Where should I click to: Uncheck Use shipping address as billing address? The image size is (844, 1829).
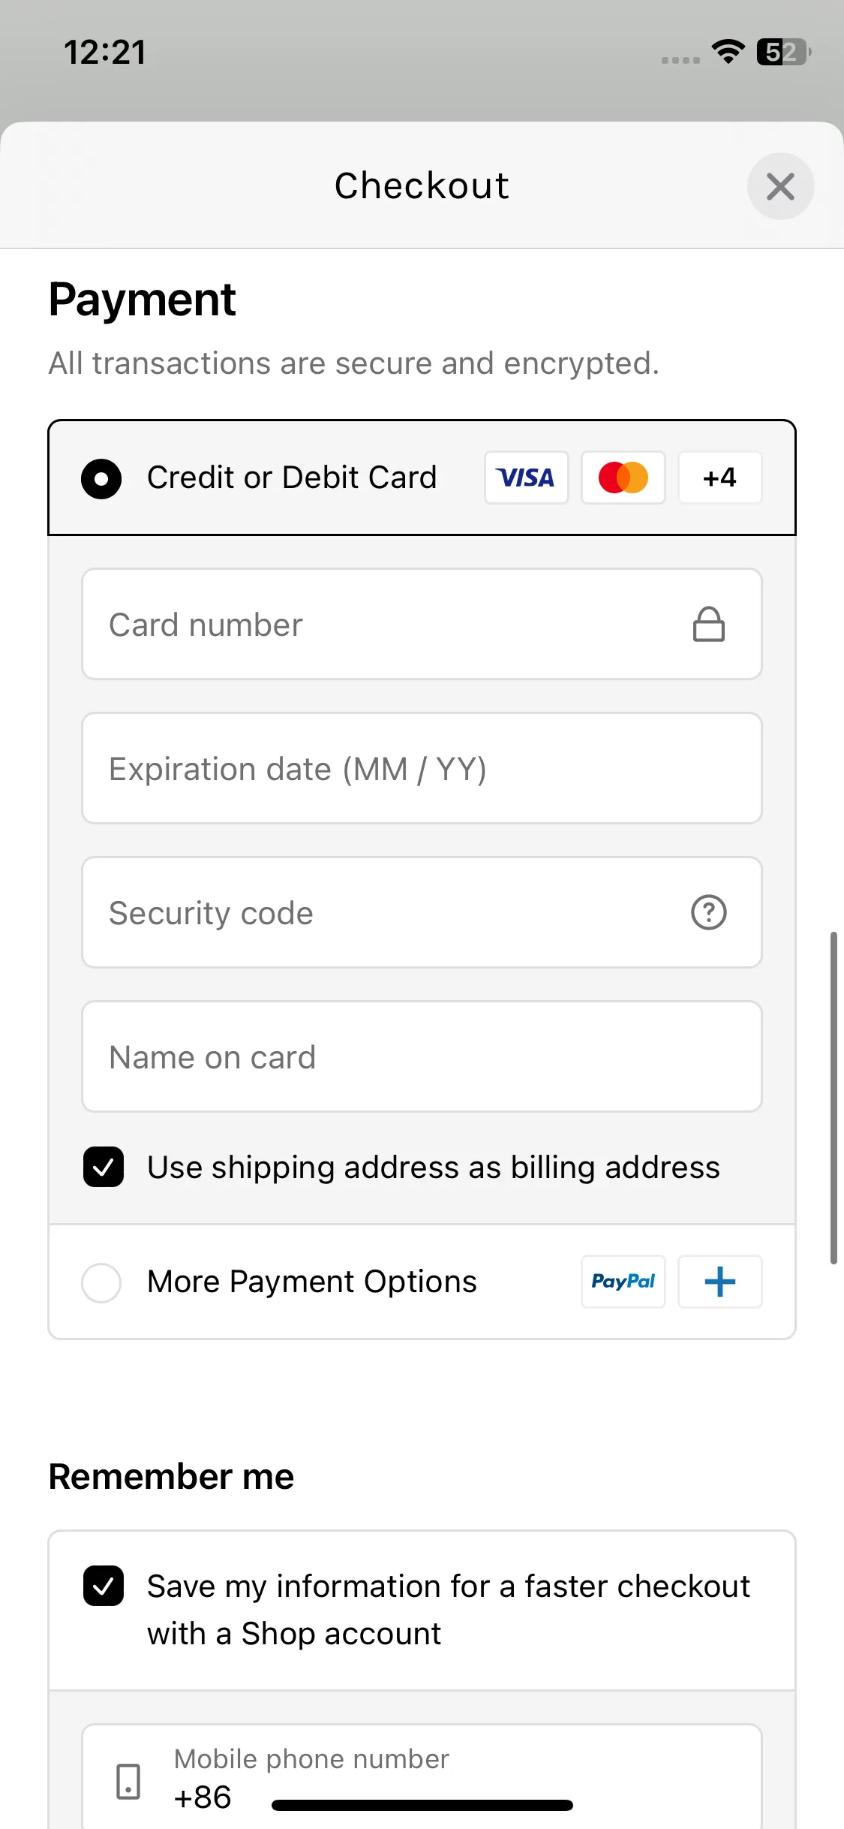pyautogui.click(x=104, y=1167)
